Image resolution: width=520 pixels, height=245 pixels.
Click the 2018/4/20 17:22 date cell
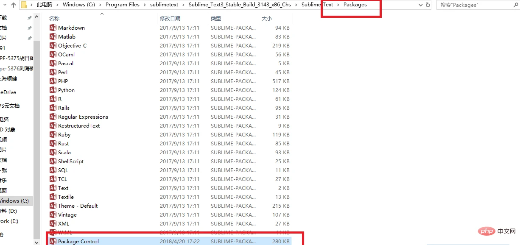point(180,241)
